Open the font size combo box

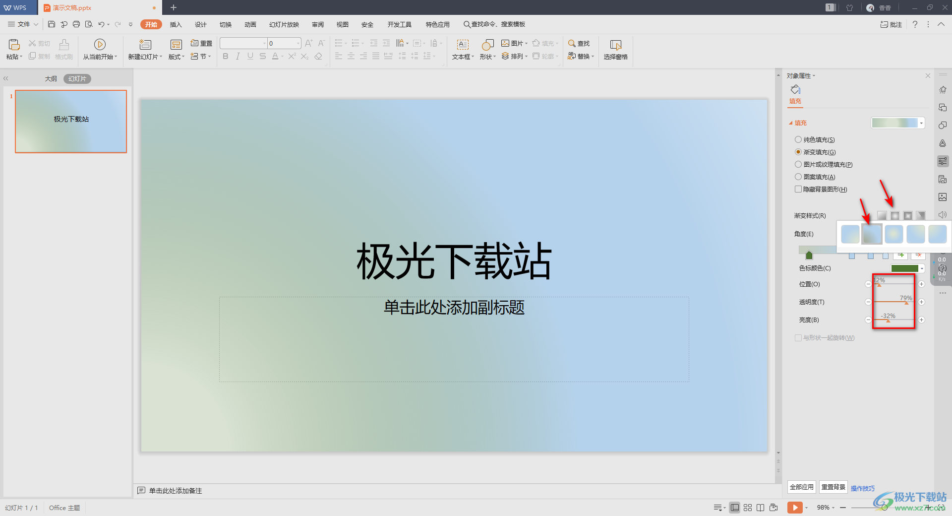285,43
